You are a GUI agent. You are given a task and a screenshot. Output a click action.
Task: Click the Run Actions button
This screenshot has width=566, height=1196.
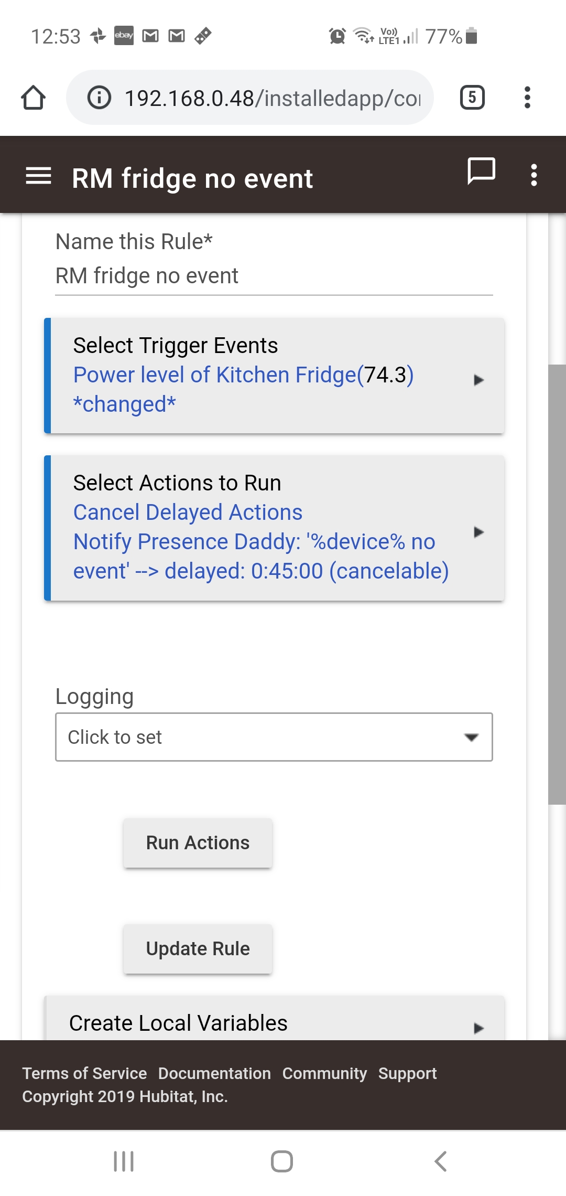pyautogui.click(x=198, y=843)
